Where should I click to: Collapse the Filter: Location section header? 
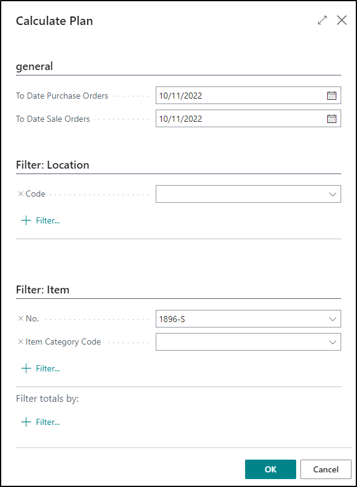point(52,165)
